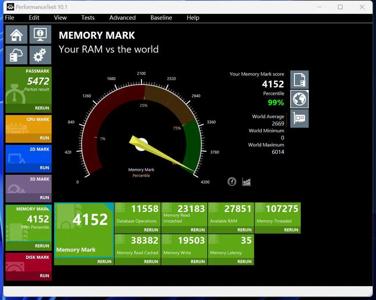Click the World Minimum 0 value

click(x=282, y=138)
